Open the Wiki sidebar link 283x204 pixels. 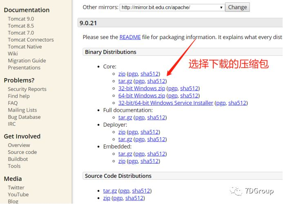(x=13, y=54)
